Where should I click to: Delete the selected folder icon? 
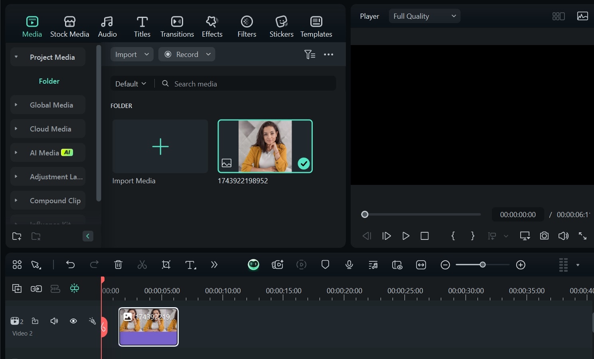pos(36,236)
